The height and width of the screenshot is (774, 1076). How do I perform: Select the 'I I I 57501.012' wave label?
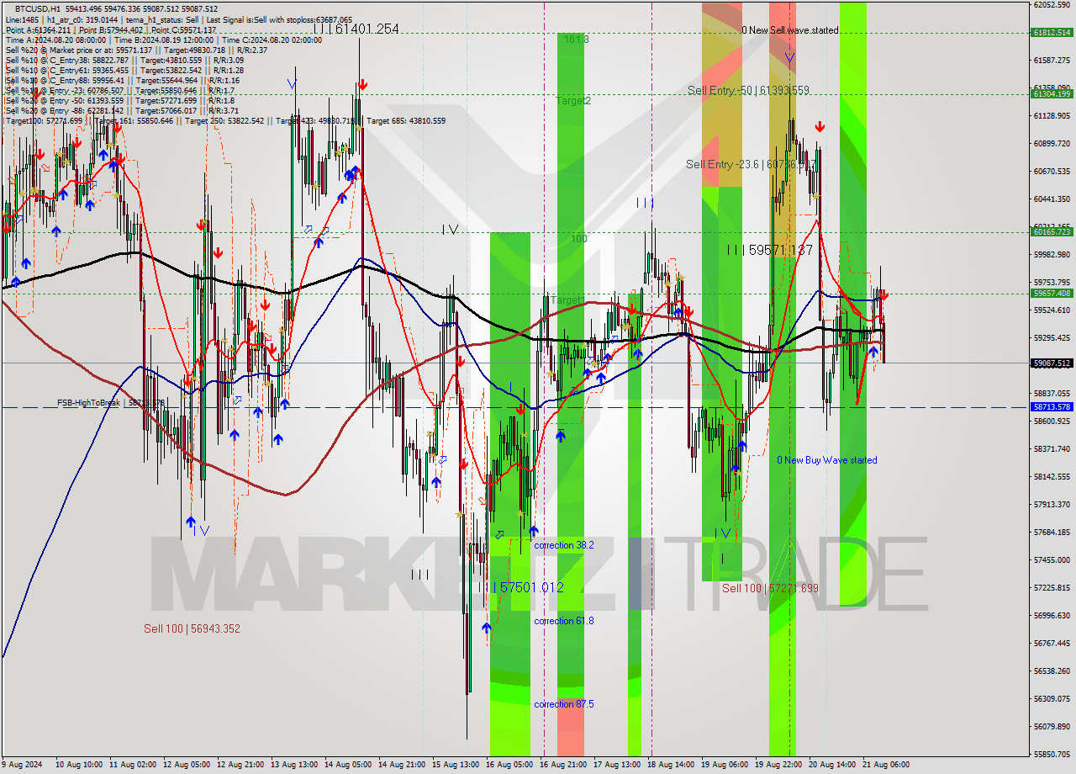521,587
